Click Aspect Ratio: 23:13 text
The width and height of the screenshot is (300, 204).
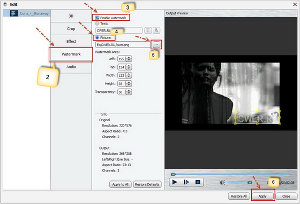point(116,164)
